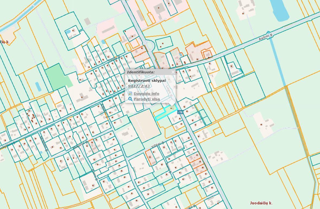Screen dimensions: 320x209
Task: Open the Daugiau info link
Action: pyautogui.click(x=146, y=94)
